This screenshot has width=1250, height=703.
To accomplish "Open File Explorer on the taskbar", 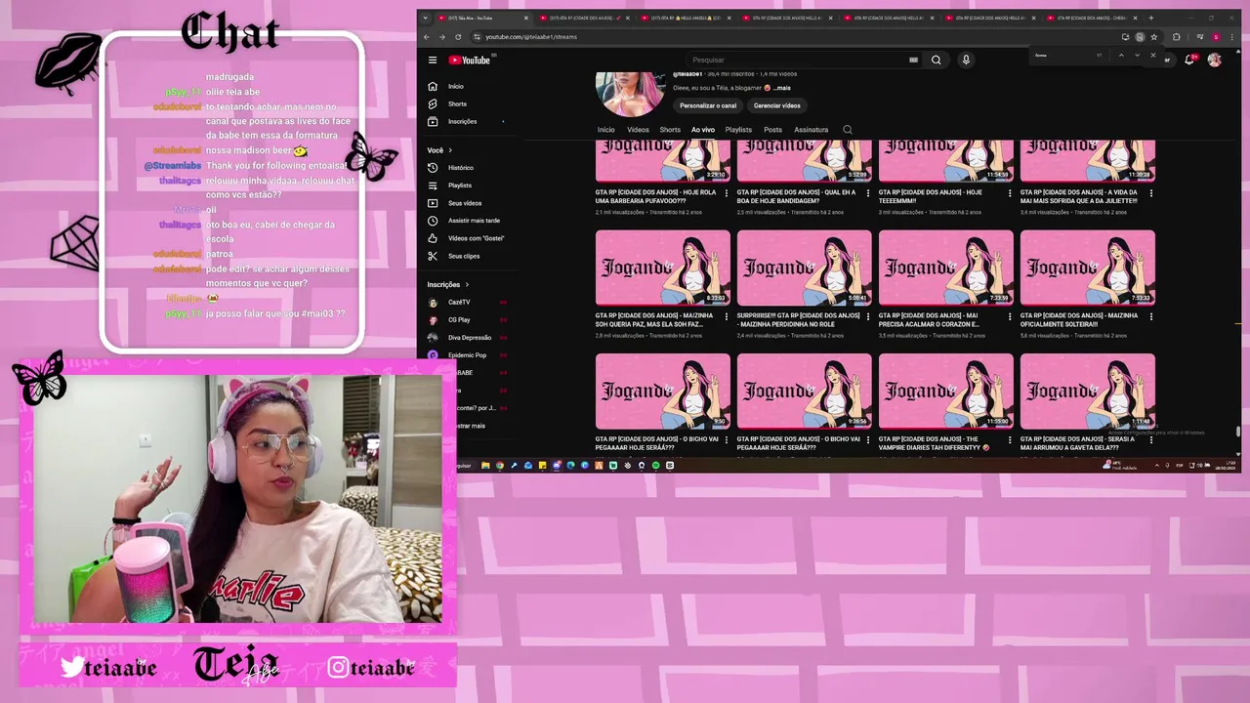I will [x=485, y=466].
